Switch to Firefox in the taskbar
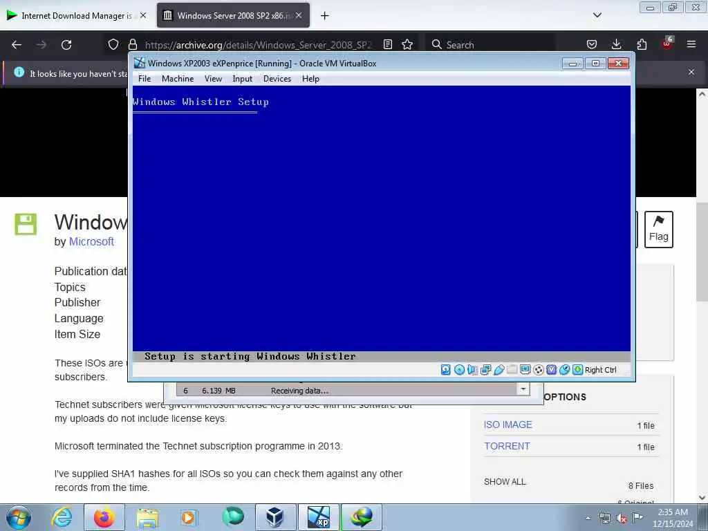The image size is (708, 531). pyautogui.click(x=104, y=517)
